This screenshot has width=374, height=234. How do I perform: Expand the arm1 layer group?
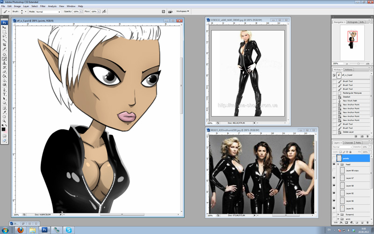(x=338, y=219)
